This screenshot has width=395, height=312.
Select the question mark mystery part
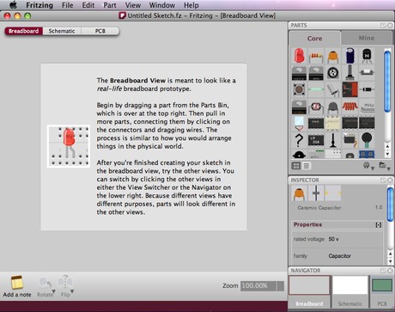pyautogui.click(x=299, y=140)
